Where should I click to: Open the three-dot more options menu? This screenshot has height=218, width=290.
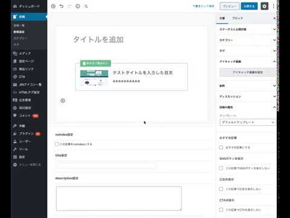[x=274, y=6]
